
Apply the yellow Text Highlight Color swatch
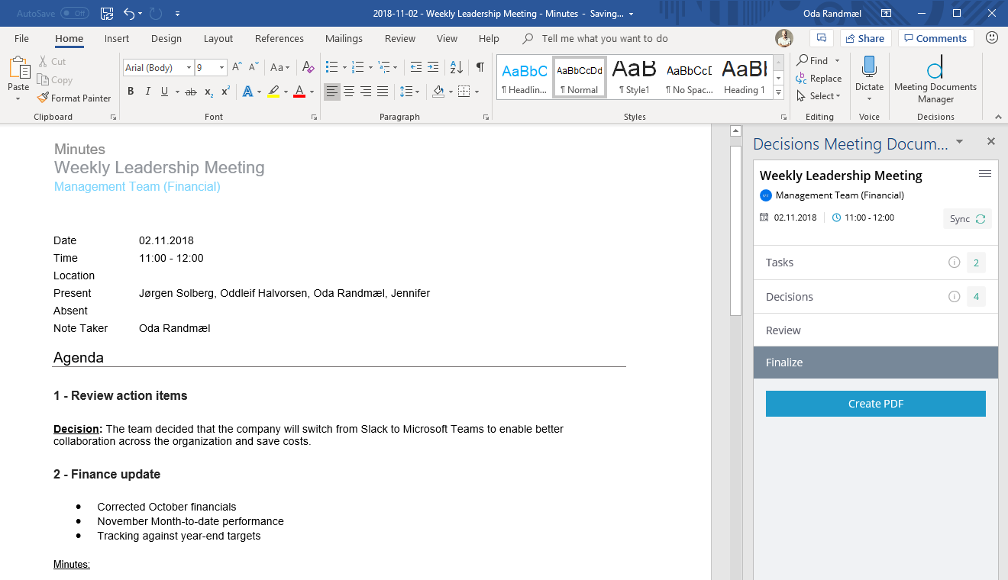[273, 91]
